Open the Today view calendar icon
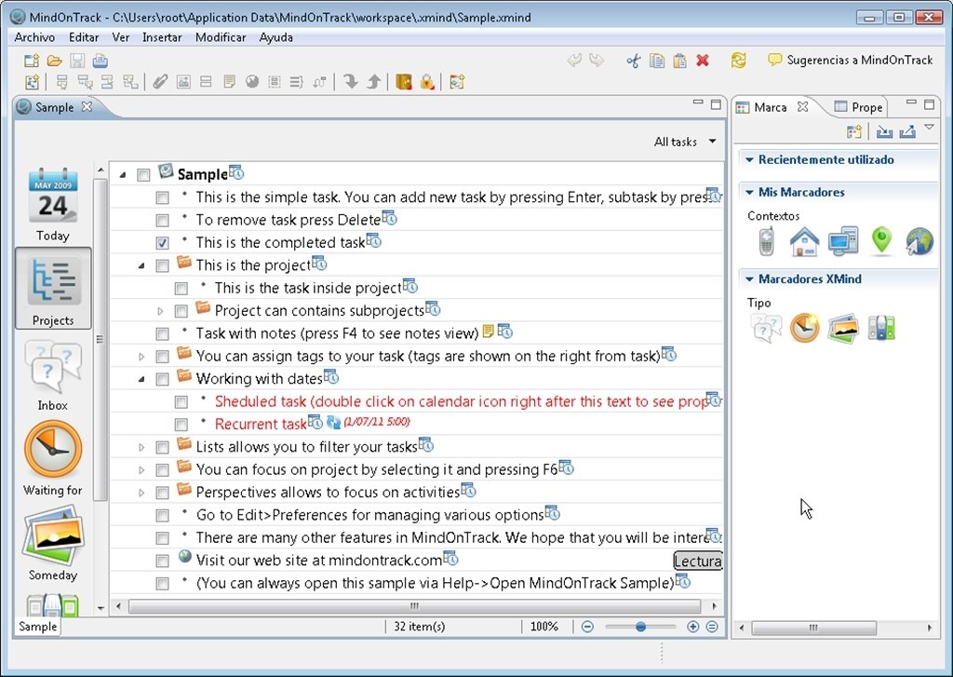953x677 pixels. 53,196
